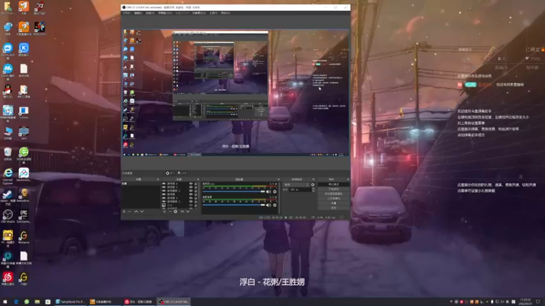Image resolution: width=545 pixels, height=306 pixels.
Task: Click the 停止推流 stop streaming button
Action: coord(333,184)
